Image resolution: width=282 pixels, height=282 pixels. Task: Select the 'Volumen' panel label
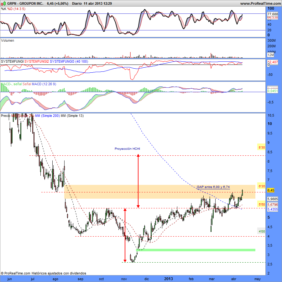[8, 40]
